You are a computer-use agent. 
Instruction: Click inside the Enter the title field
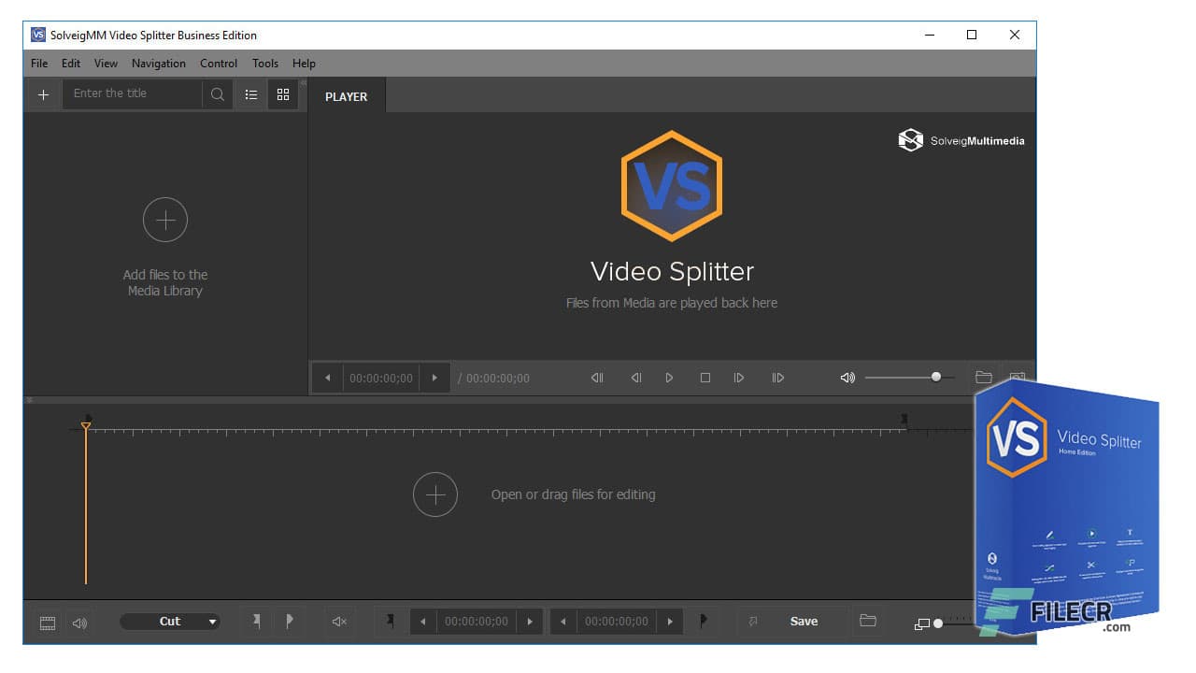pyautogui.click(x=131, y=93)
